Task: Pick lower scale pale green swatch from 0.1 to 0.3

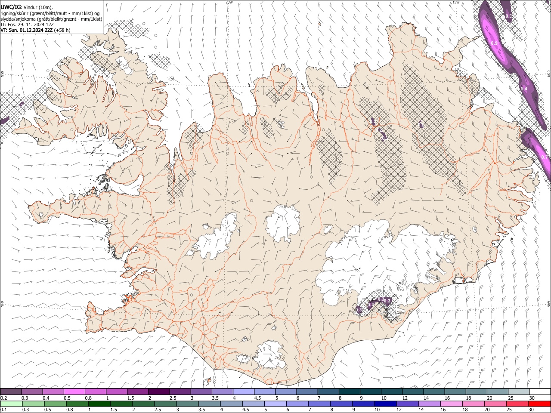Action: 11,404
